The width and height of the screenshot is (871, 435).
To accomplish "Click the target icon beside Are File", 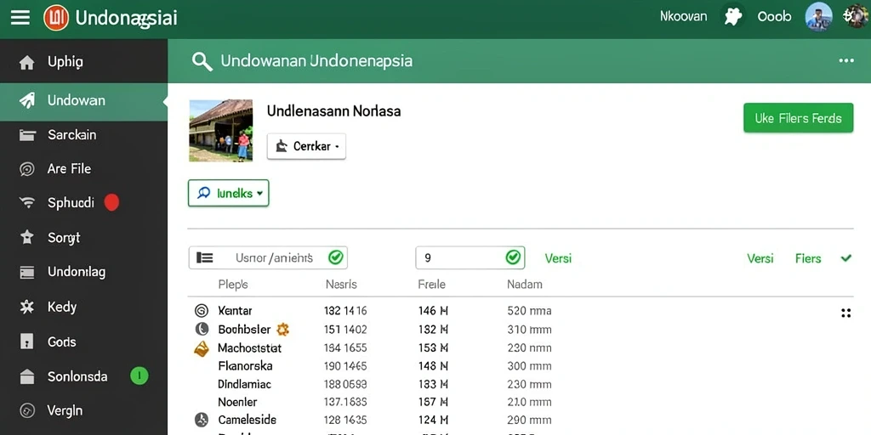I will pos(26,169).
